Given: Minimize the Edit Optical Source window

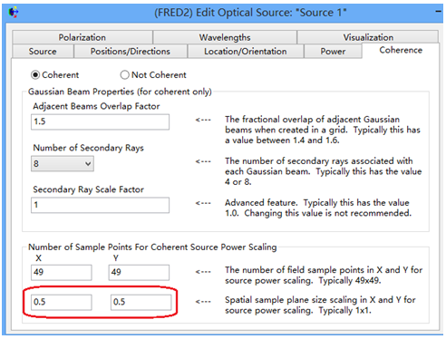Looking at the screenshot, I should click(x=439, y=12).
